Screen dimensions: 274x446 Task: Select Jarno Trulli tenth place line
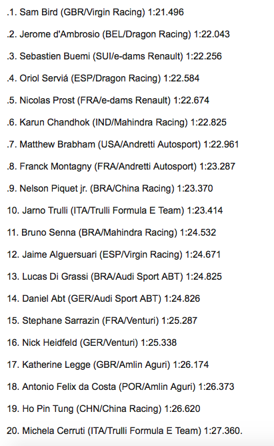pos(115,210)
